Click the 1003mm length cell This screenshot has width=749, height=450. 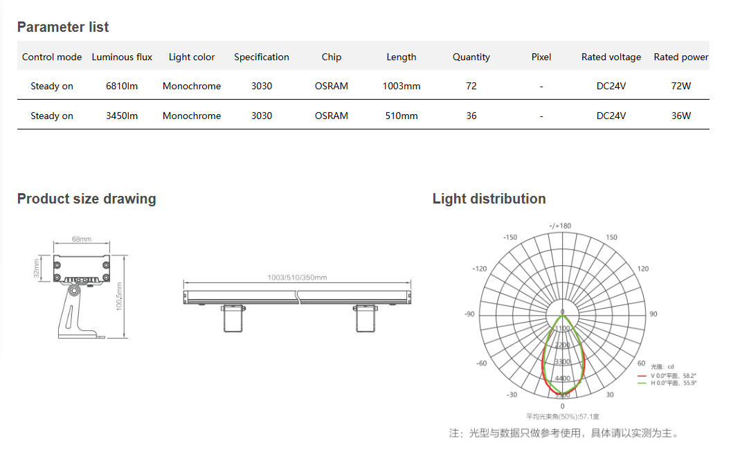click(x=401, y=87)
